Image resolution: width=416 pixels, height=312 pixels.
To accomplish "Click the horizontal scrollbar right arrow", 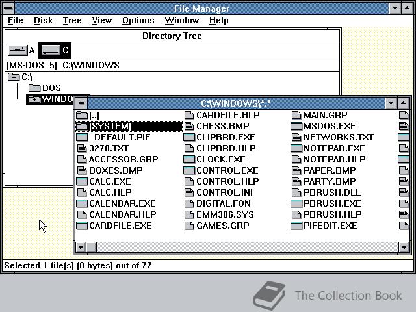I will (404, 247).
